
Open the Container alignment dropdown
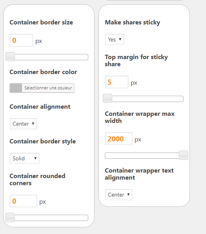tap(23, 124)
